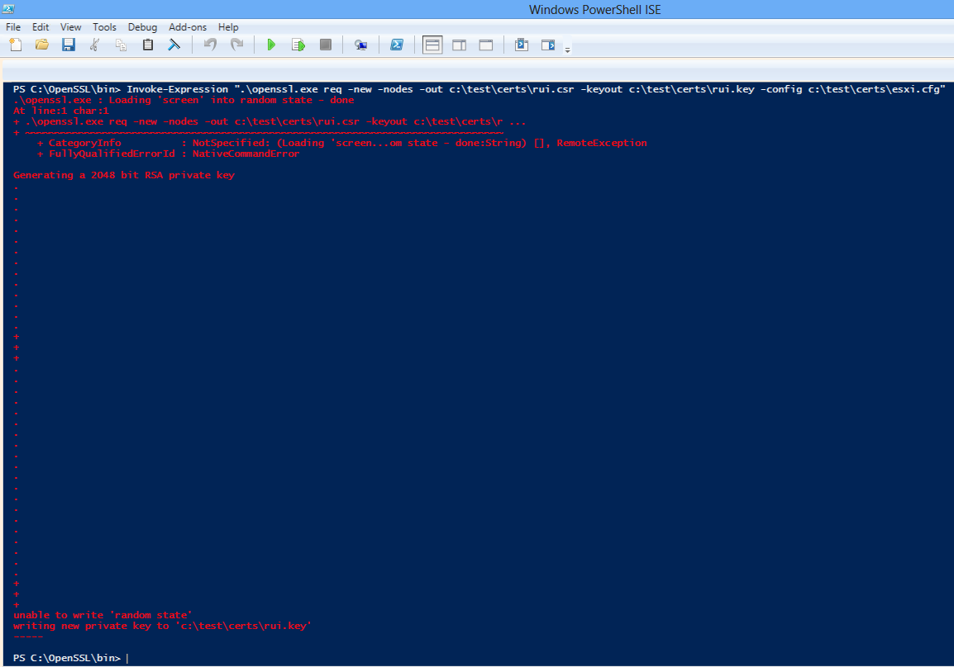Place cursor at the bottom console prompt
Screen dimensions: 954x667
128,658
